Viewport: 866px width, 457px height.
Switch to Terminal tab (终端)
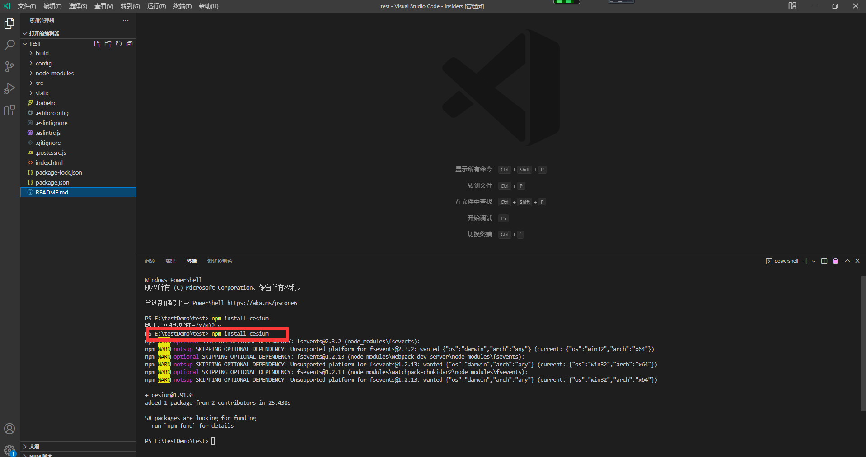pyautogui.click(x=192, y=261)
